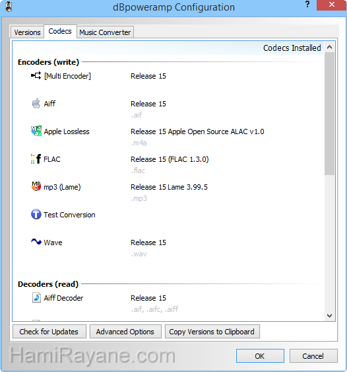Select the Aiff Decoder label
The height and width of the screenshot is (372, 347).
(63, 298)
